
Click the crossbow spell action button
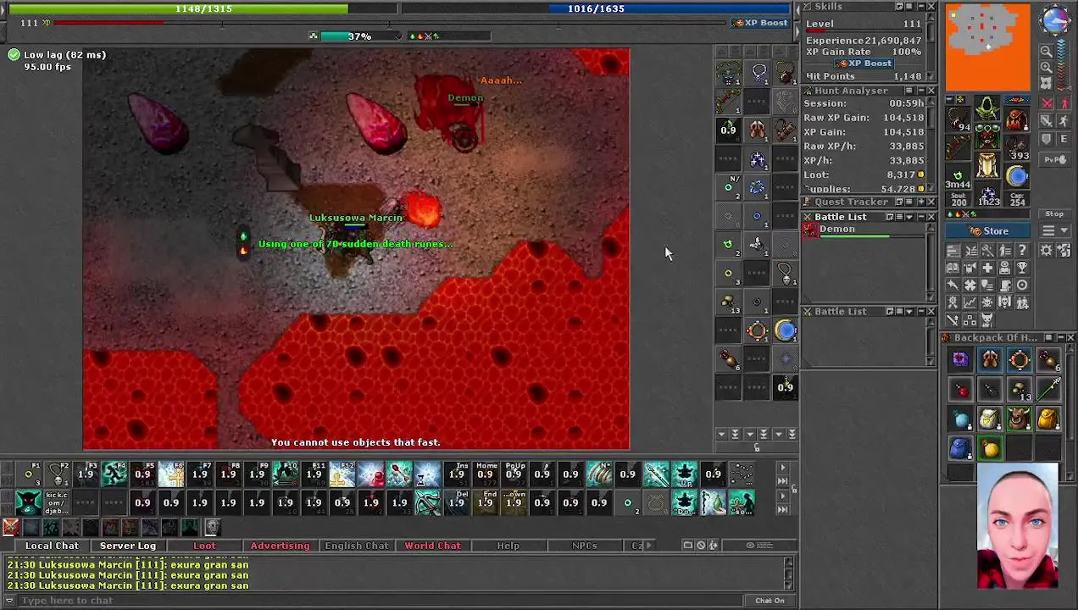(427, 502)
